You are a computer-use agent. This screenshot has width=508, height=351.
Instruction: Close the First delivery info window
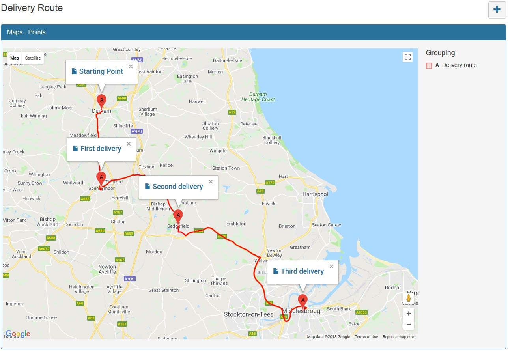pyautogui.click(x=129, y=144)
